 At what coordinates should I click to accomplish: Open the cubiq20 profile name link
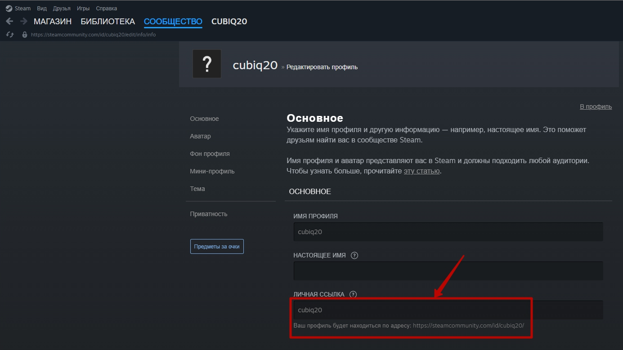tap(255, 65)
